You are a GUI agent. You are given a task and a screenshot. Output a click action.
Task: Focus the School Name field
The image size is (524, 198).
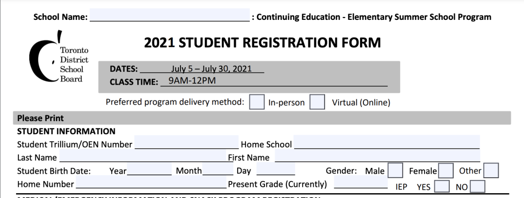click(x=170, y=15)
